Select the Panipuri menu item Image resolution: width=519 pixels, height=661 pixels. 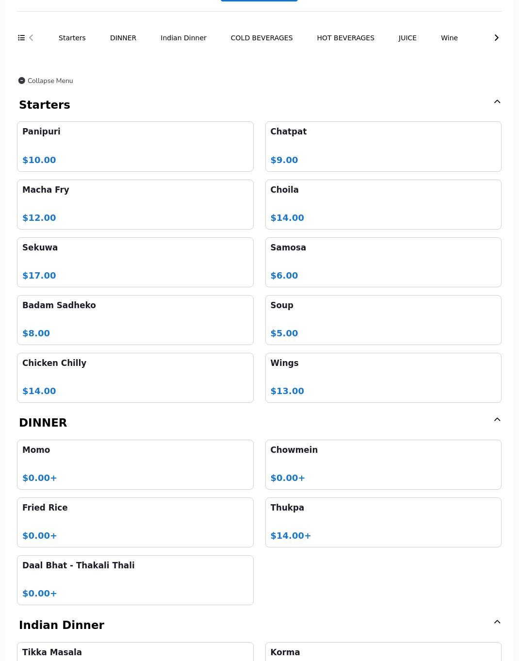click(135, 147)
